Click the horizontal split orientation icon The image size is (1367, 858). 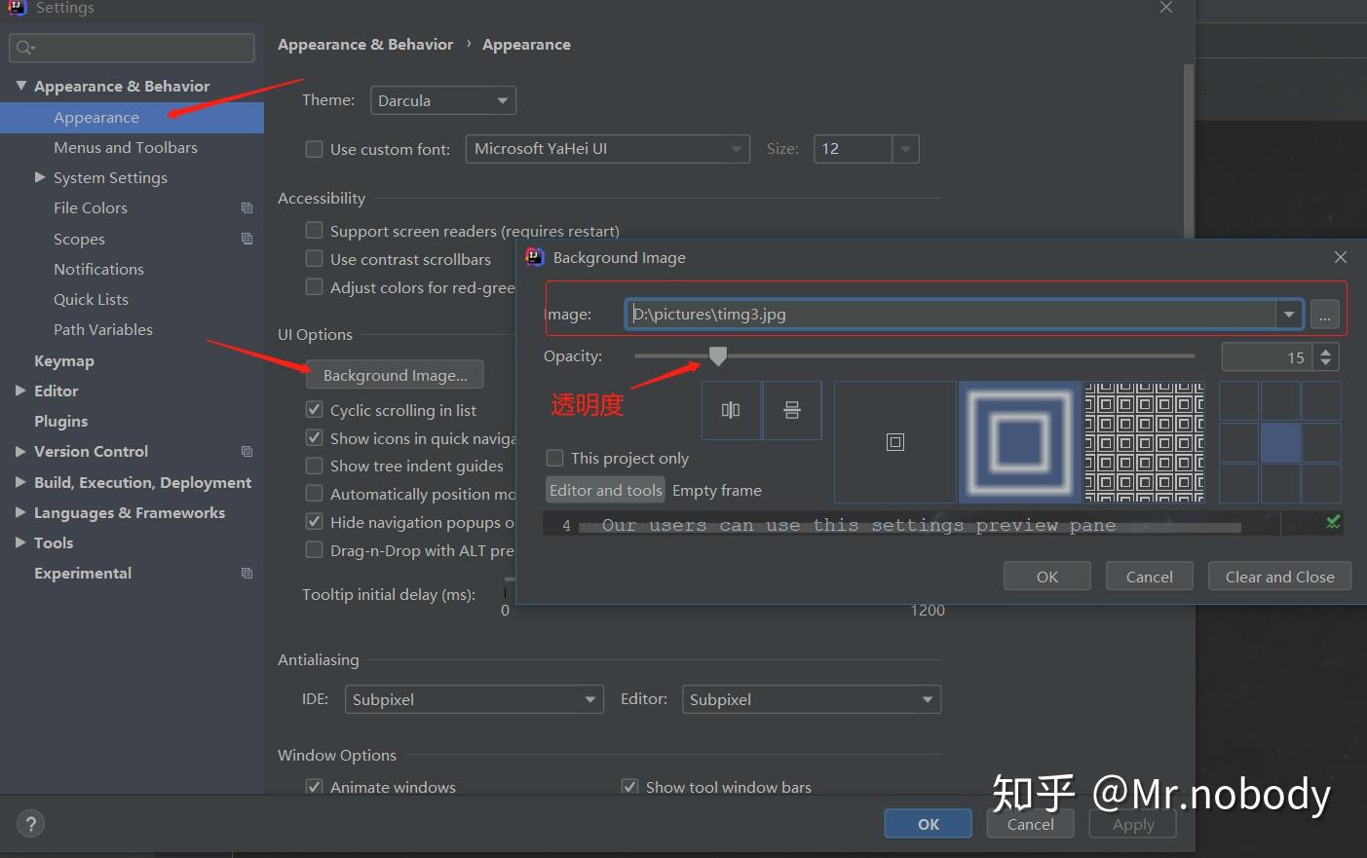pos(791,410)
